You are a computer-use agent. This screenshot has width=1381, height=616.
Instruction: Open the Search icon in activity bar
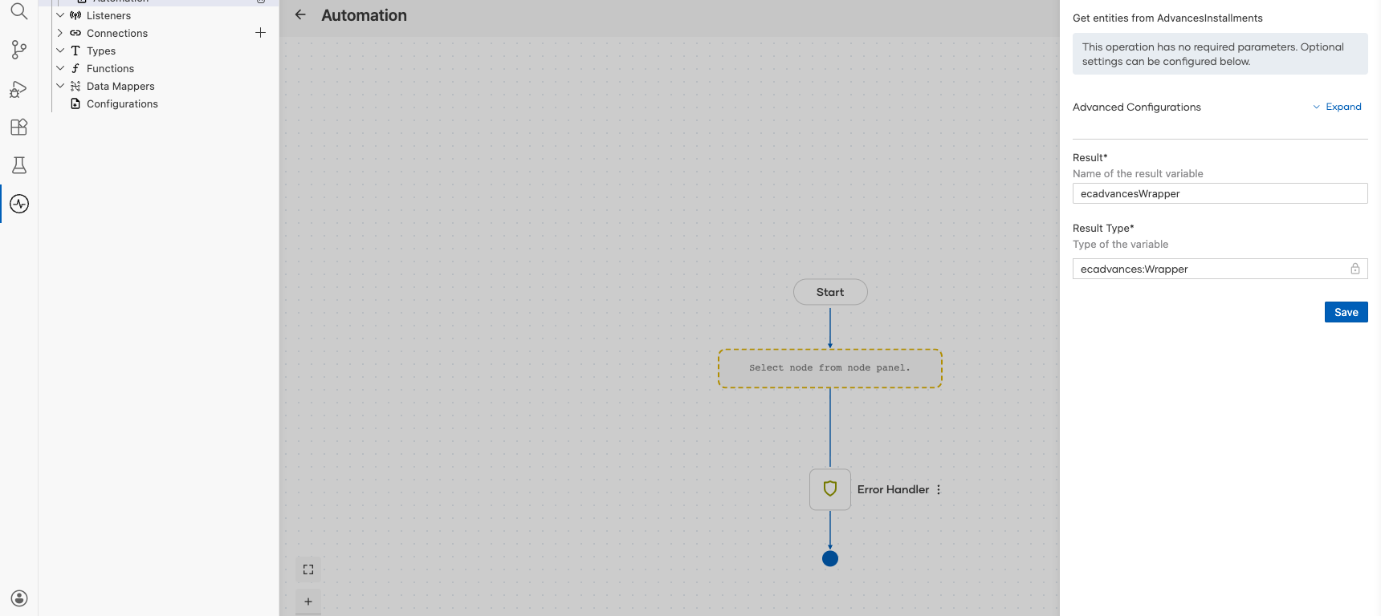point(19,11)
